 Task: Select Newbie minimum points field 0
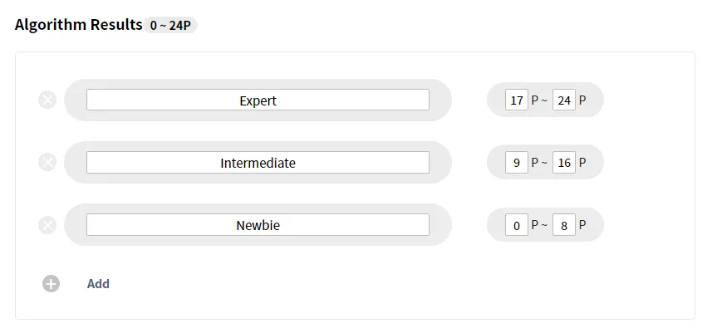[517, 225]
